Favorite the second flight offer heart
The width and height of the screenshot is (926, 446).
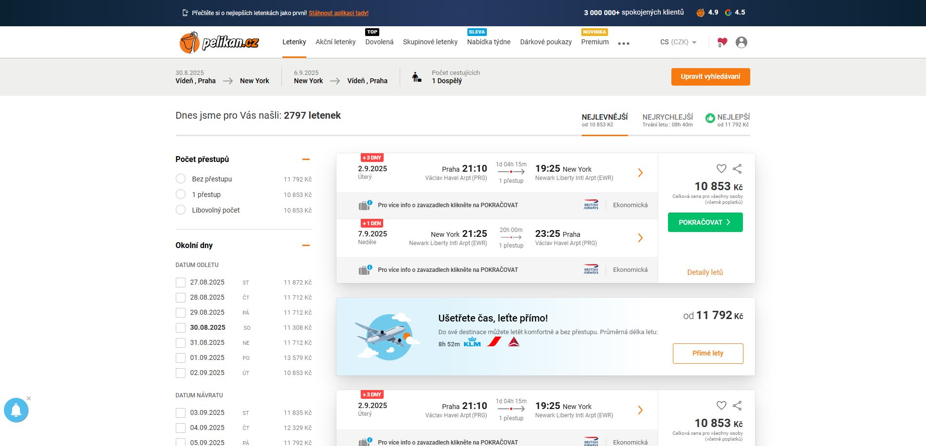pyautogui.click(x=722, y=405)
